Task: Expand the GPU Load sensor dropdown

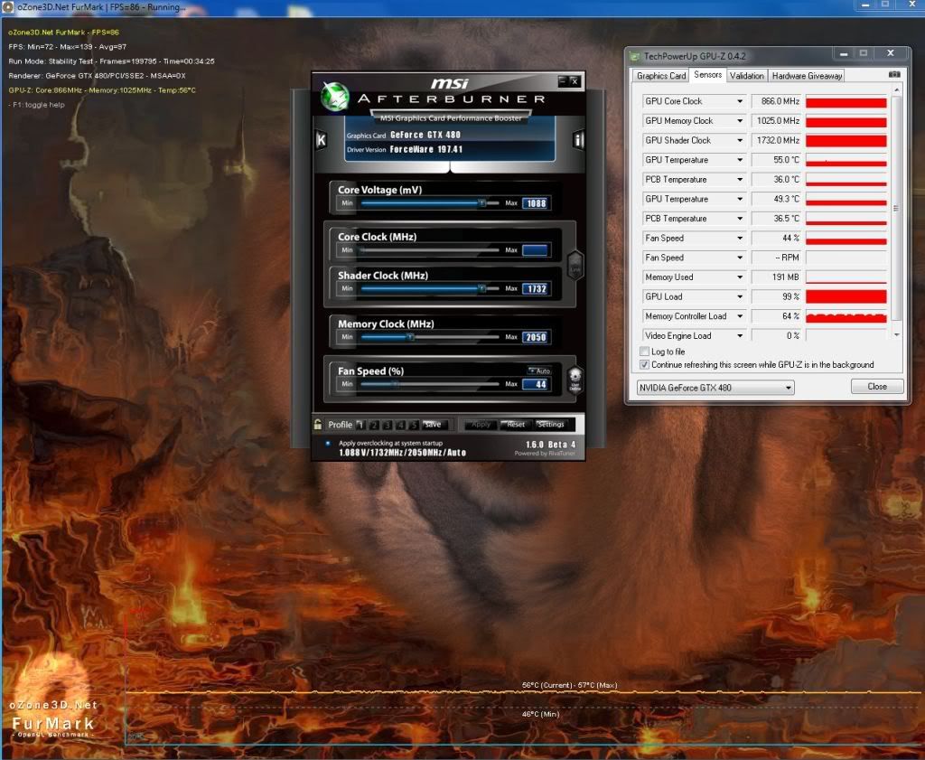Action: click(x=740, y=296)
